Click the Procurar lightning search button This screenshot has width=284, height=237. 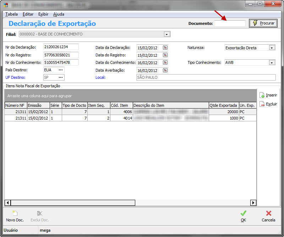(263, 23)
